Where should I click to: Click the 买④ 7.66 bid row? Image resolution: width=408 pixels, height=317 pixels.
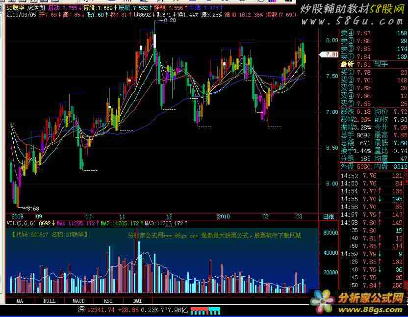[374, 96]
